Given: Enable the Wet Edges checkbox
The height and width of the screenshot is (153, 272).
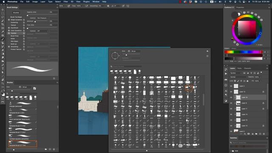Looking at the screenshot, I should pos(9,41).
